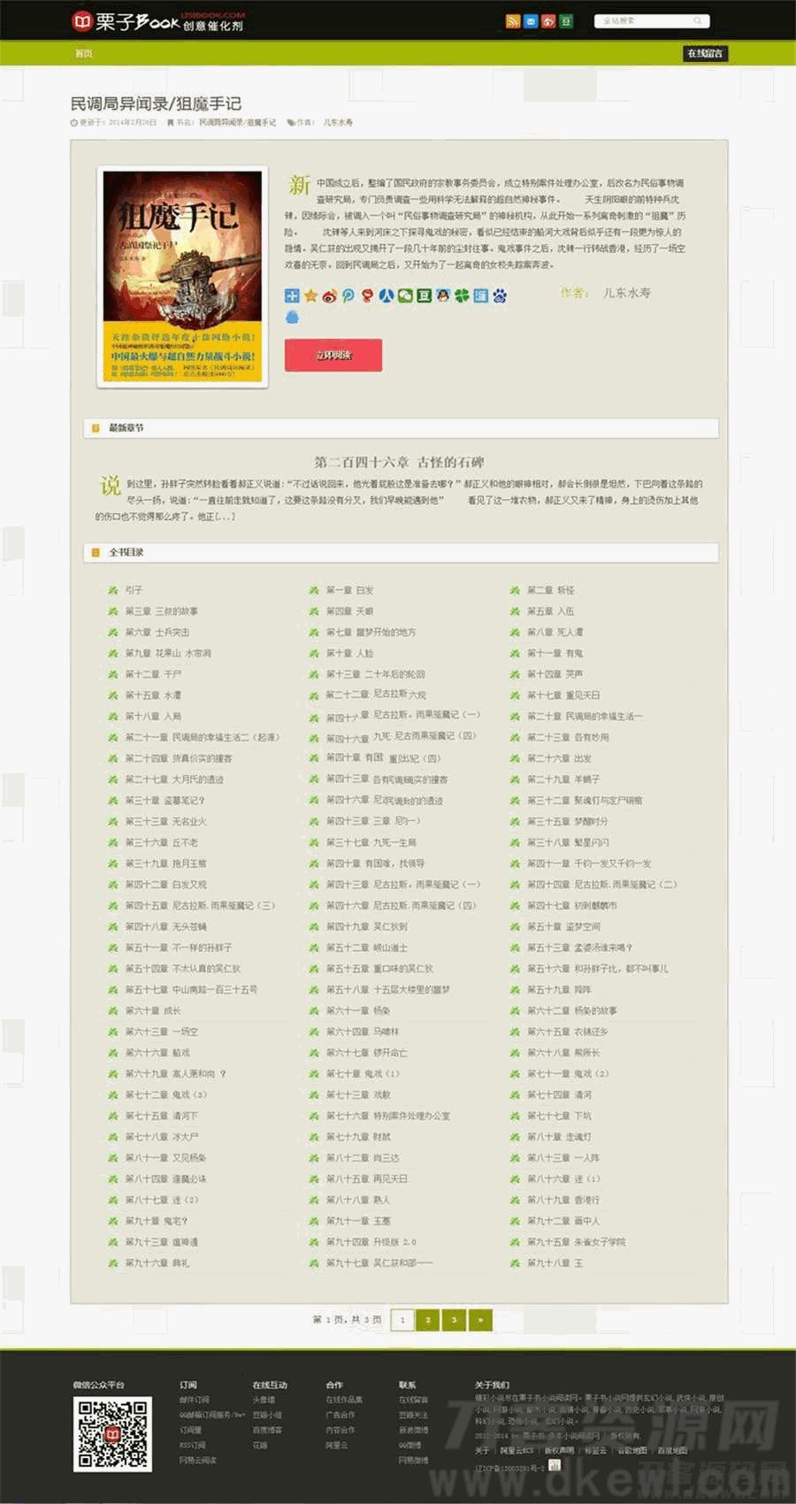Click the next page arrow button
The width and height of the screenshot is (796, 1504).
coord(480,1320)
